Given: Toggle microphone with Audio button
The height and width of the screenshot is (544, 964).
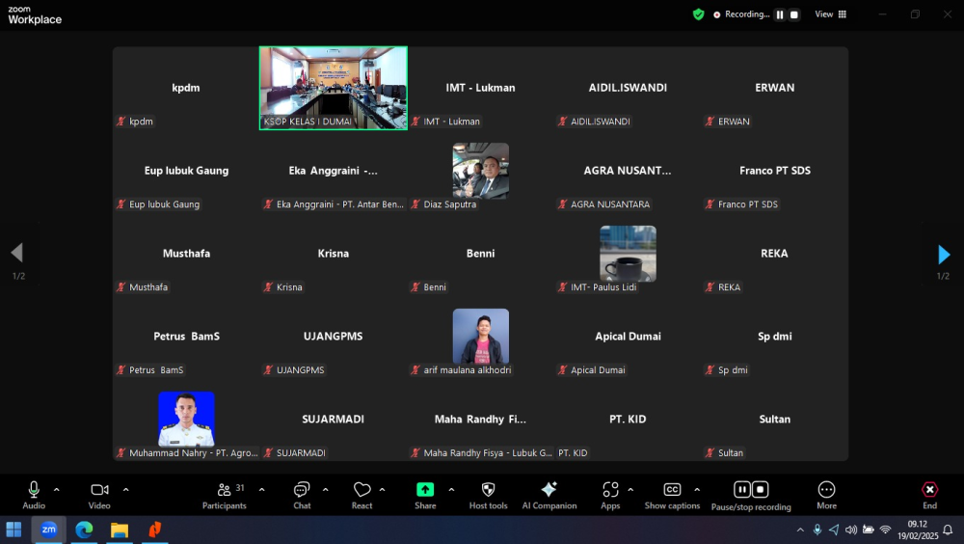Looking at the screenshot, I should point(34,496).
